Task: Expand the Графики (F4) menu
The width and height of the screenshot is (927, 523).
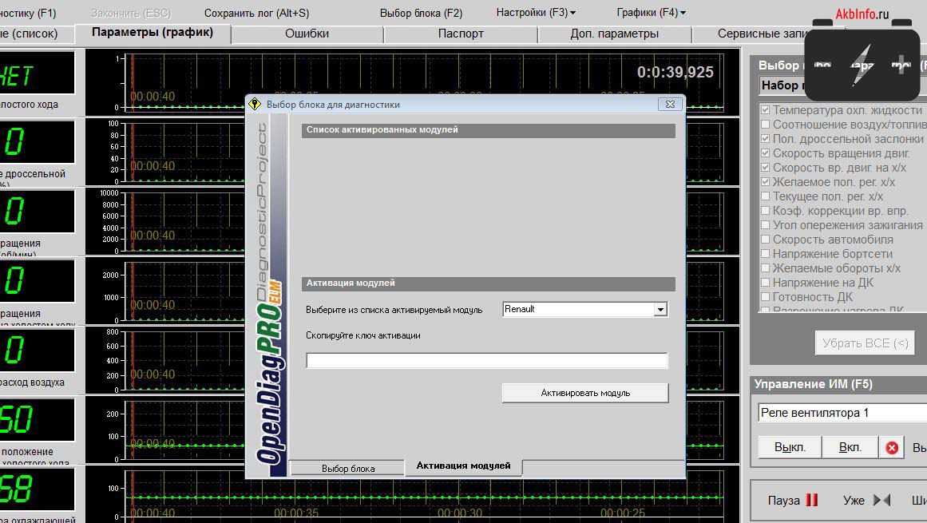Action: coord(651,13)
